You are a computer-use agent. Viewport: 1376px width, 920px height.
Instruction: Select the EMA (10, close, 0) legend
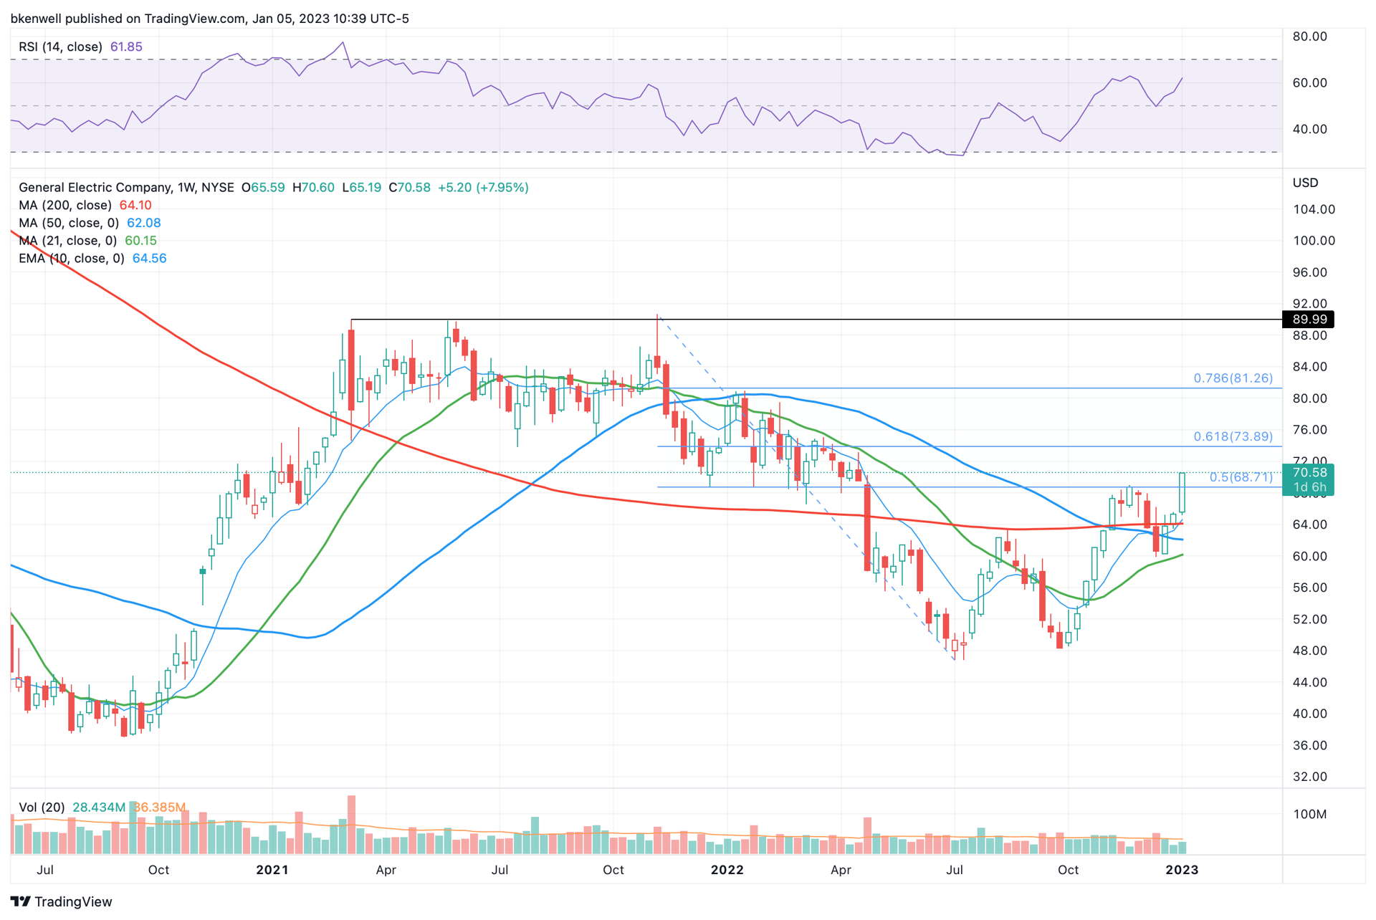pyautogui.click(x=72, y=258)
